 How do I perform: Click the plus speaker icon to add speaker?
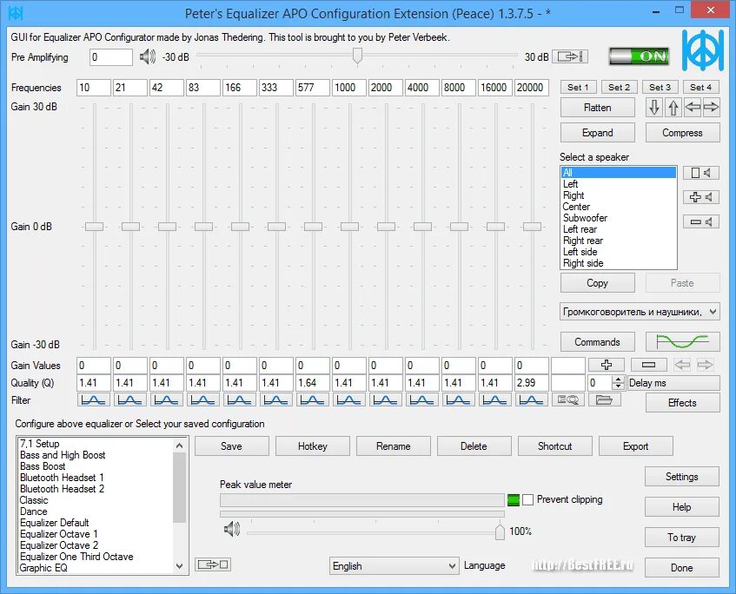pos(700,197)
